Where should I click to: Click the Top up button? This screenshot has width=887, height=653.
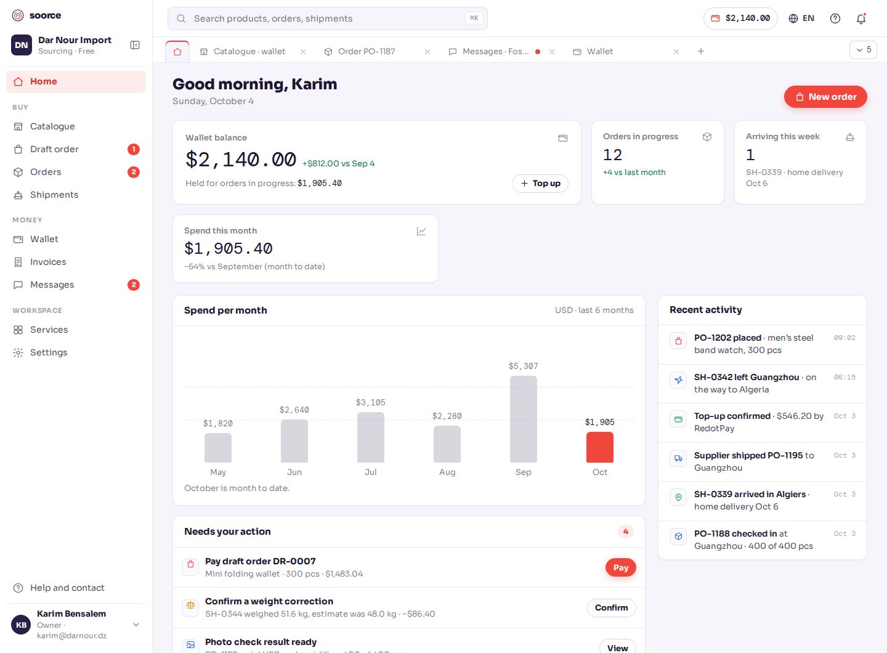[x=540, y=184]
